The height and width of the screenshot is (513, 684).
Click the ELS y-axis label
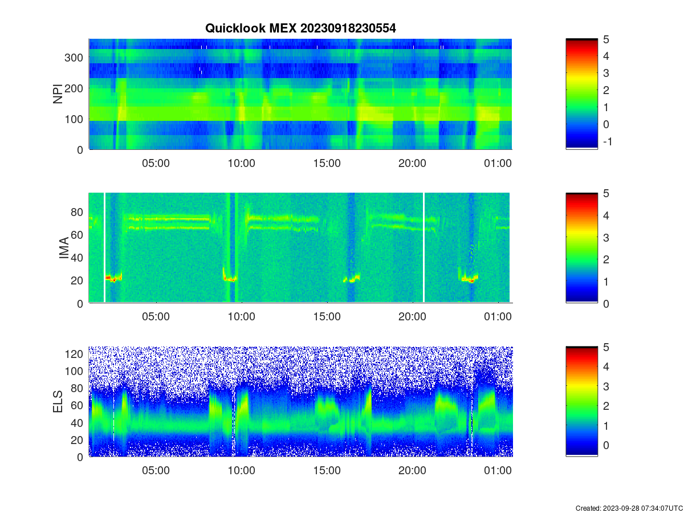point(58,401)
